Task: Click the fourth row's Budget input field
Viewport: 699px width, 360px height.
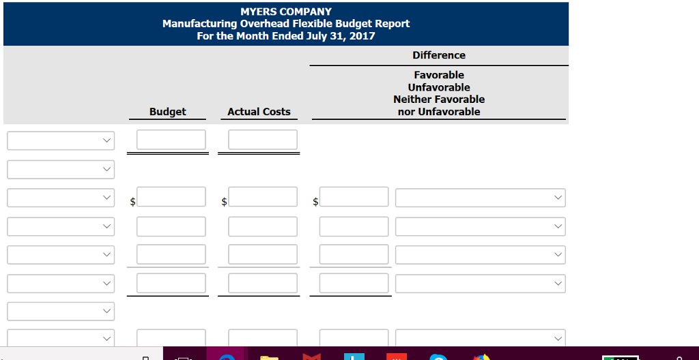Action: coord(171,226)
